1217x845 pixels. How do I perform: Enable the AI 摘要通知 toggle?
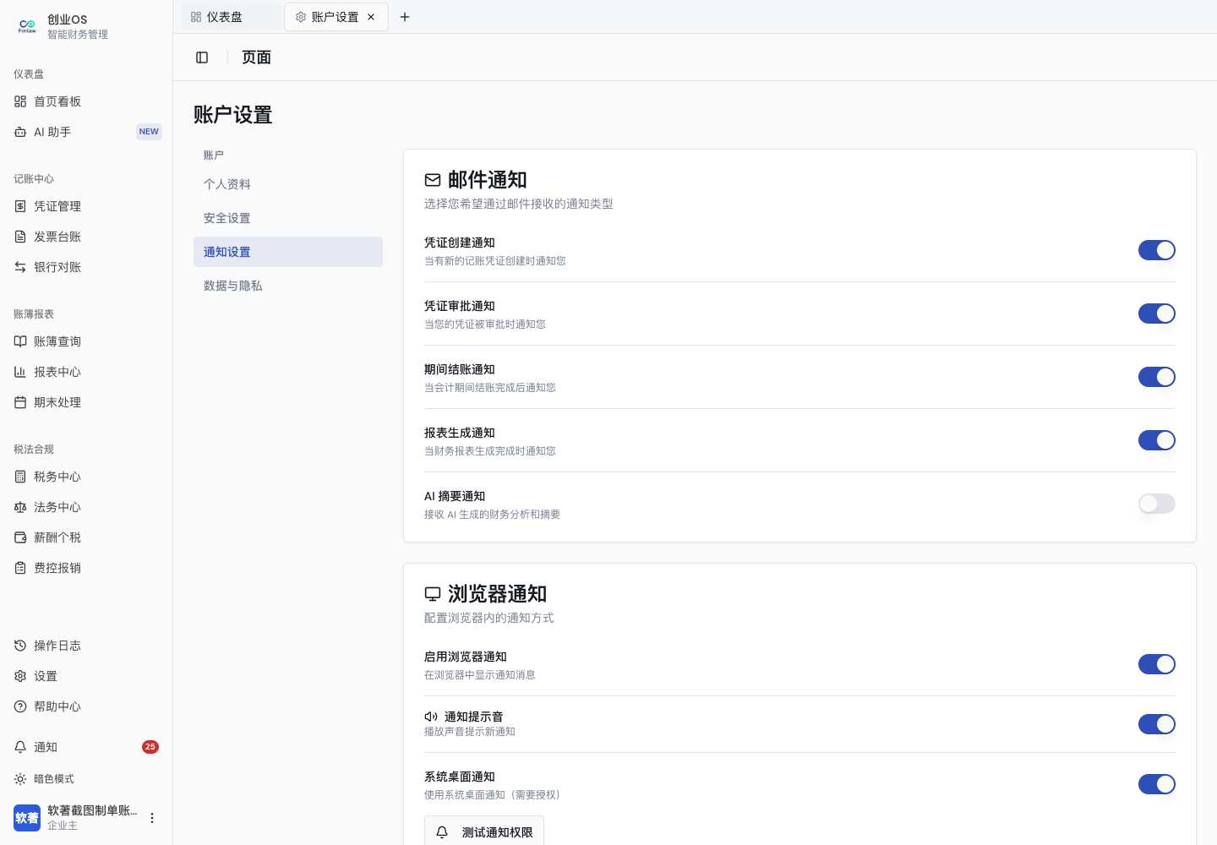coord(1157,504)
